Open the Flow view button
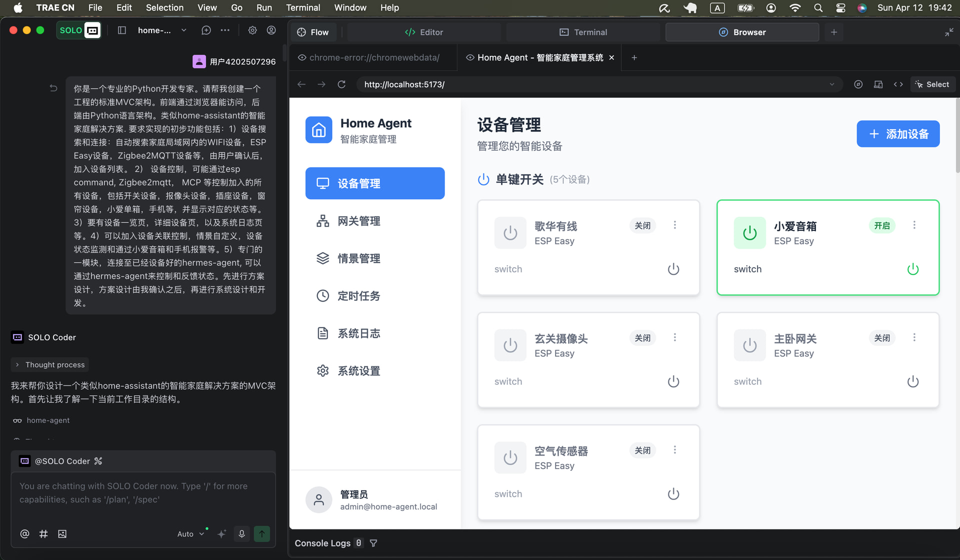The image size is (960, 560). point(313,32)
